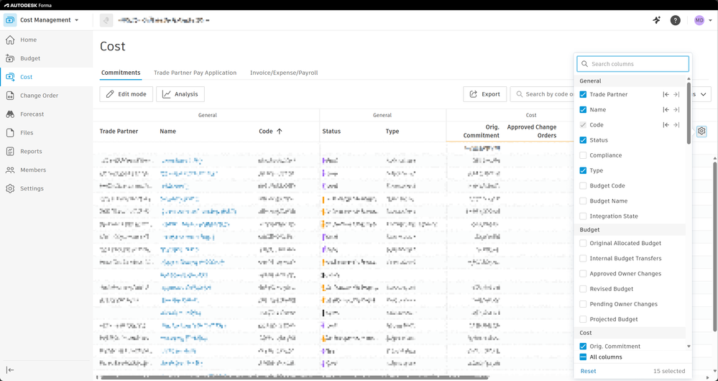This screenshot has width=718, height=381.
Task: Click the table horizontal scrollbar
Action: point(293,378)
